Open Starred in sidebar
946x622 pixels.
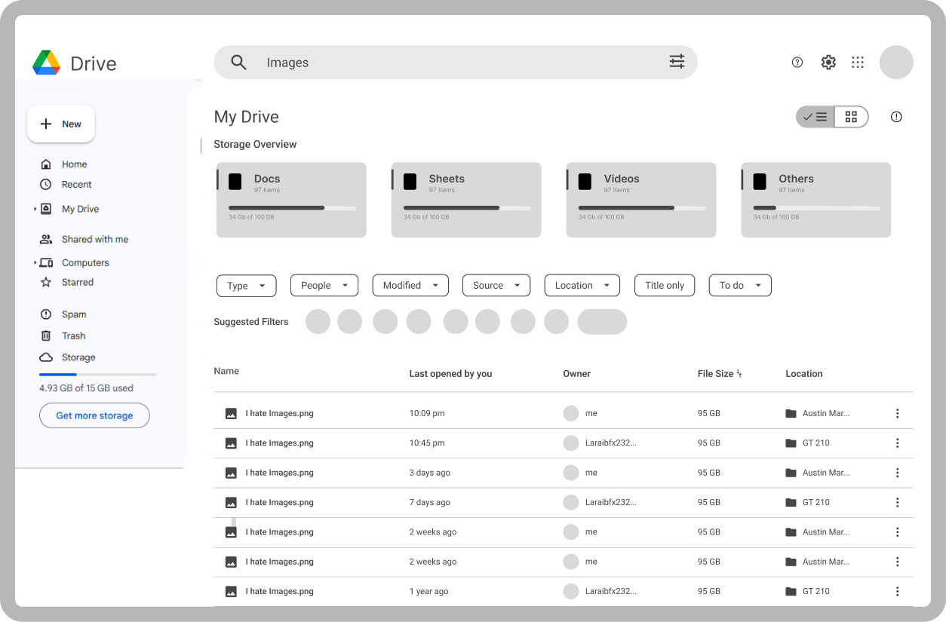(78, 282)
